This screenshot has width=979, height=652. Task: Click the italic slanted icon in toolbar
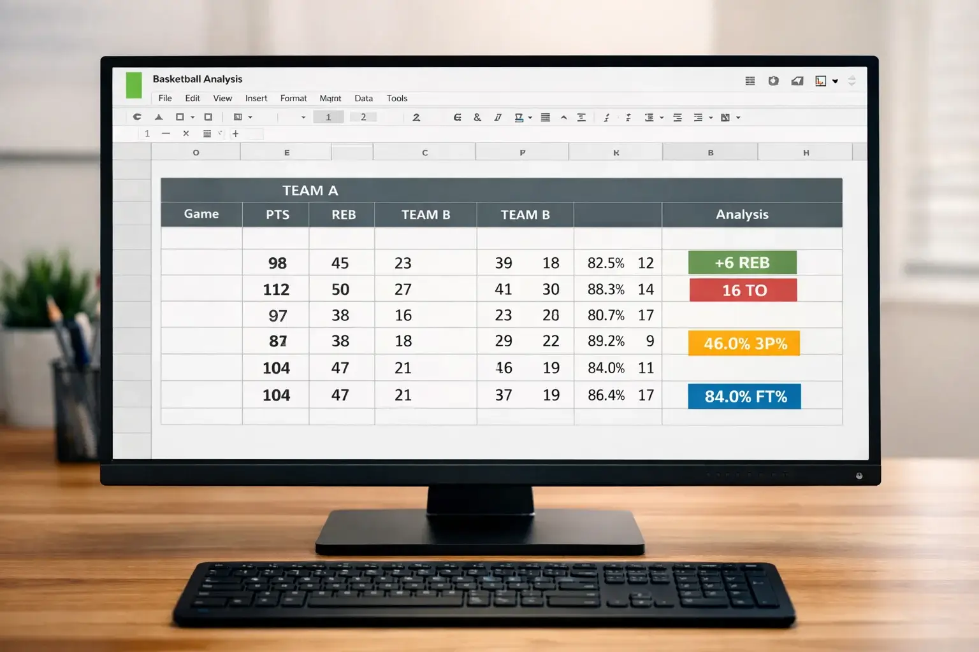pyautogui.click(x=498, y=117)
